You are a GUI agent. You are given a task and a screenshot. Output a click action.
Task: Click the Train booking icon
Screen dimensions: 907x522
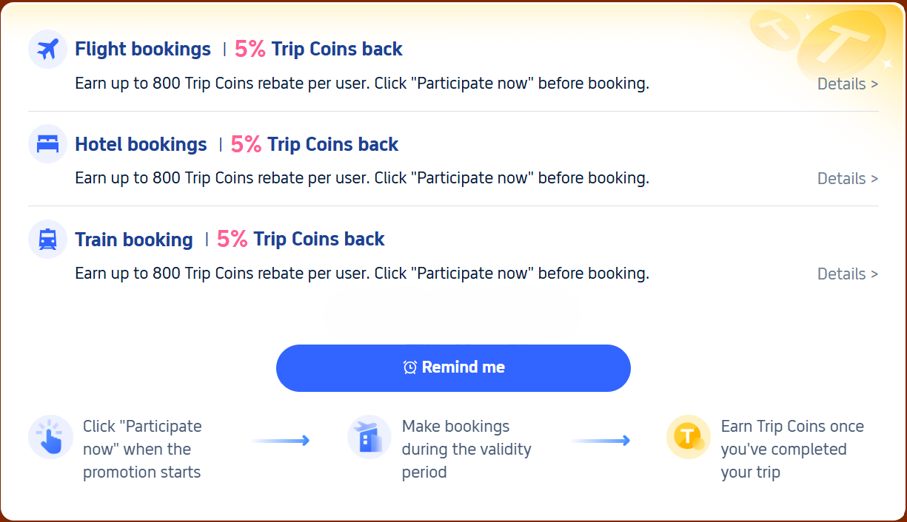[x=47, y=240]
